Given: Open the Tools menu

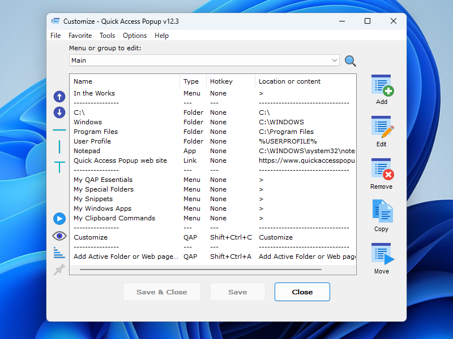Looking at the screenshot, I should 107,36.
